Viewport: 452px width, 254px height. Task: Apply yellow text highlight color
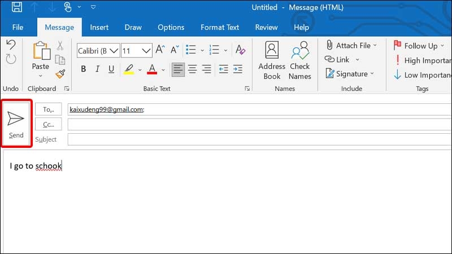[129, 69]
